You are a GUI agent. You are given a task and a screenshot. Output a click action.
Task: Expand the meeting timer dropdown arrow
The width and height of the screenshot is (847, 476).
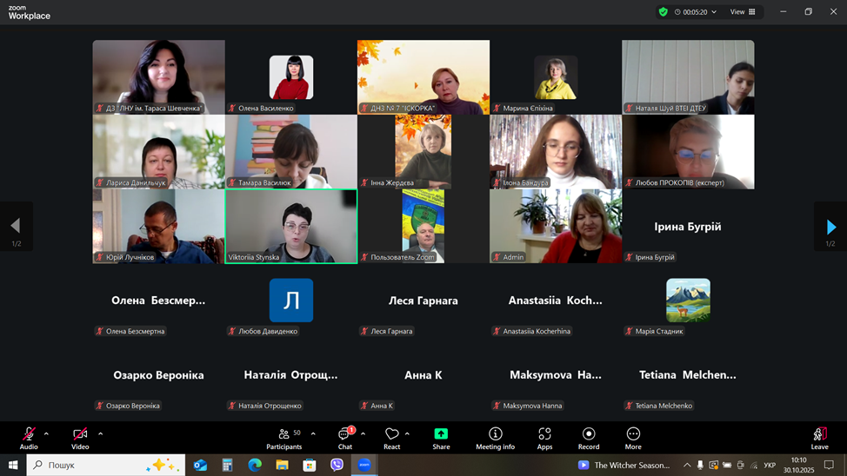click(714, 12)
